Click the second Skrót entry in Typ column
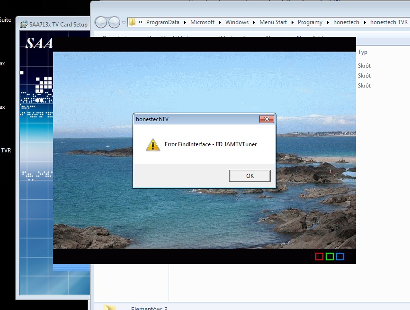This screenshot has height=310, width=410. point(364,76)
